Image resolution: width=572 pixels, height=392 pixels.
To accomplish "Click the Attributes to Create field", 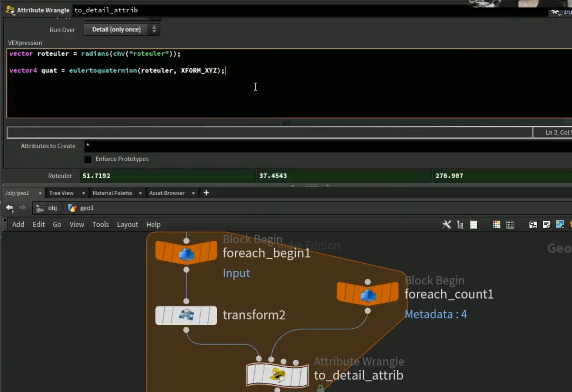I will pyautogui.click(x=328, y=146).
